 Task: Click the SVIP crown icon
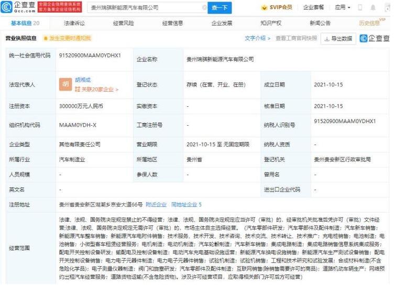[264, 7]
